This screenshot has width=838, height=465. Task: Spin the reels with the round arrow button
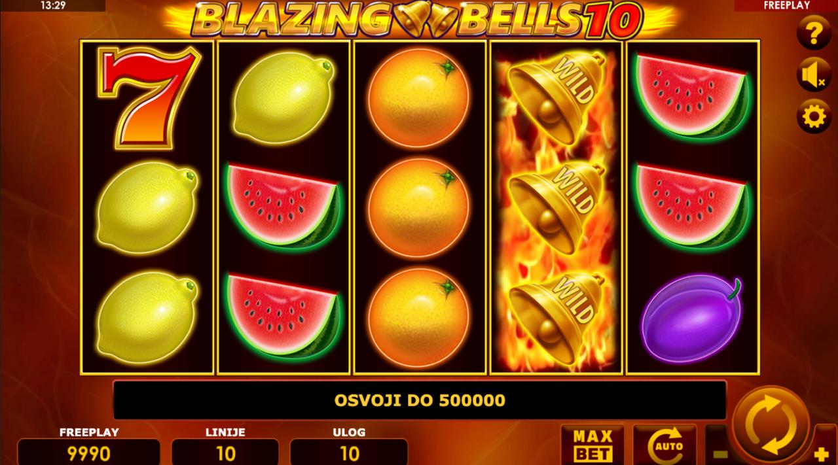(x=771, y=425)
